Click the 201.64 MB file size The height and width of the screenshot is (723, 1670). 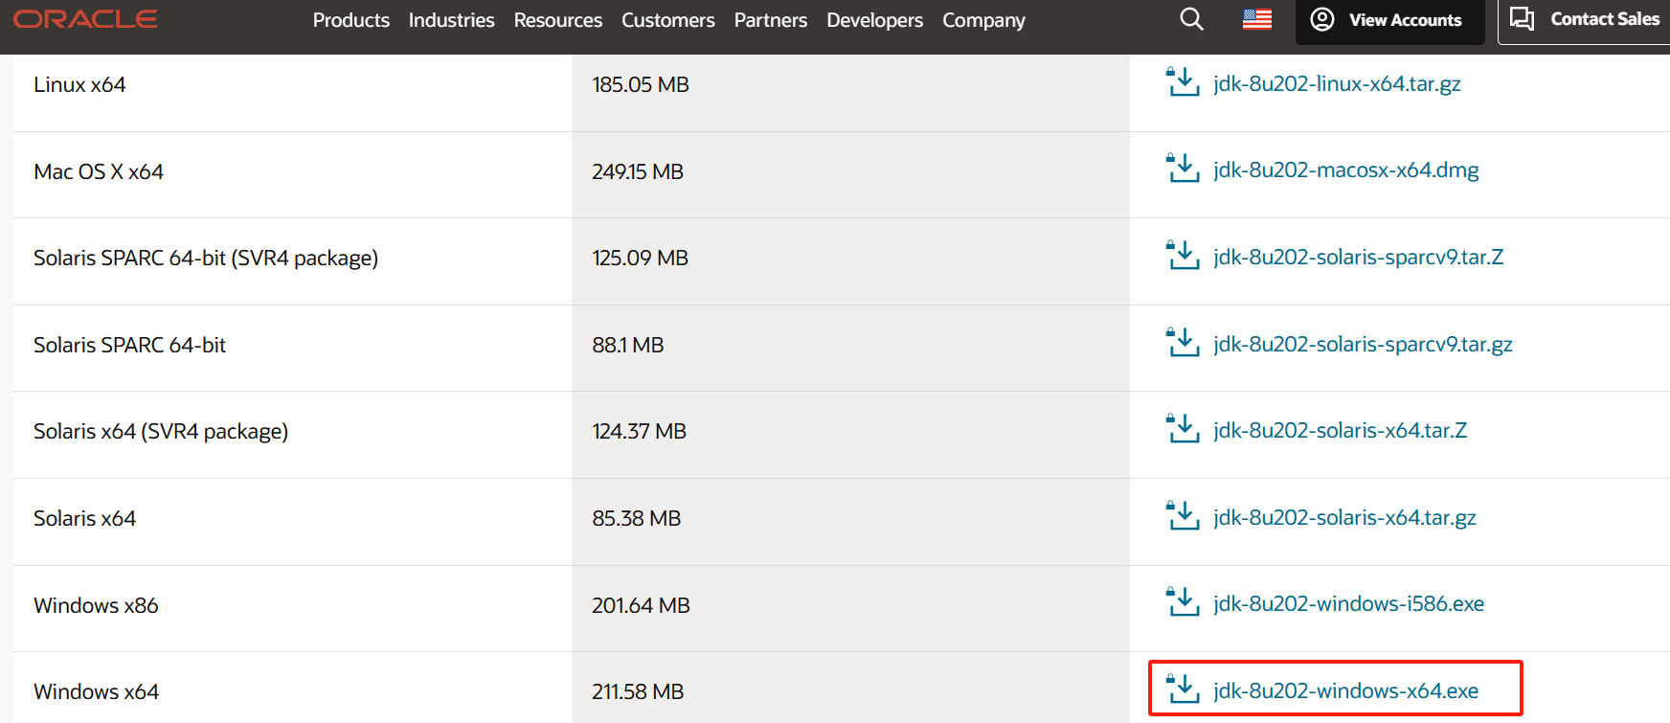tap(641, 605)
